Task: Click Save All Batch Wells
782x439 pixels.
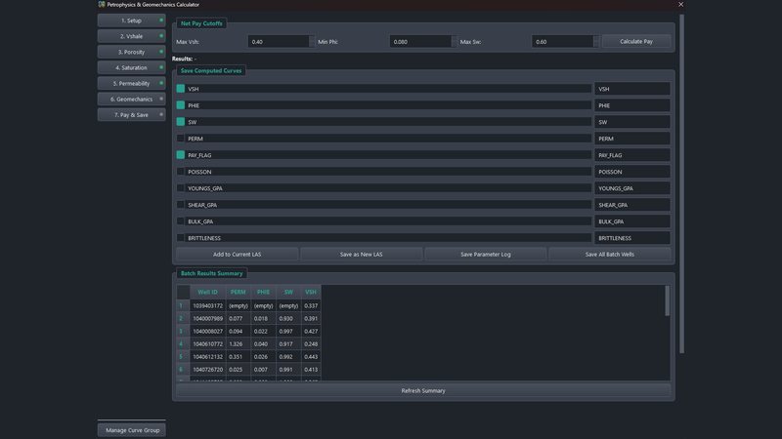Action: point(609,255)
